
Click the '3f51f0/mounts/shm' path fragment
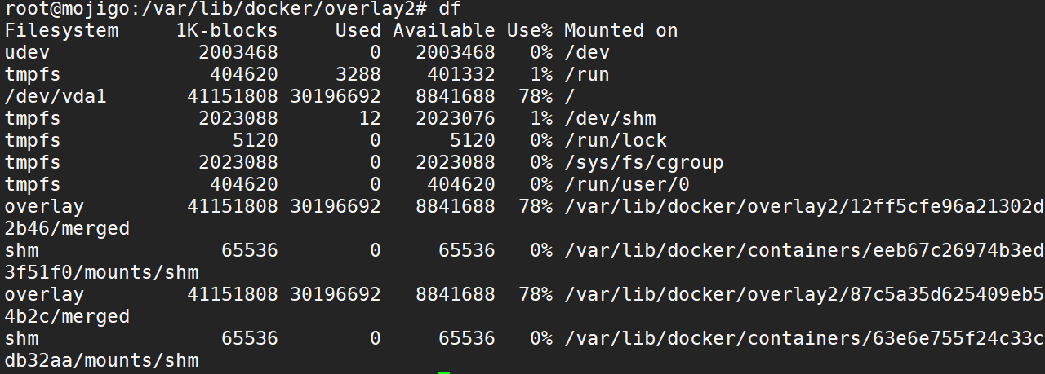click(101, 273)
